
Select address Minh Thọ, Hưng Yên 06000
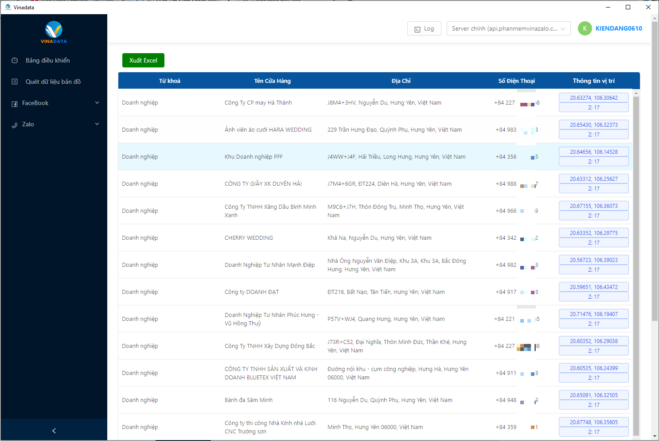click(375, 427)
